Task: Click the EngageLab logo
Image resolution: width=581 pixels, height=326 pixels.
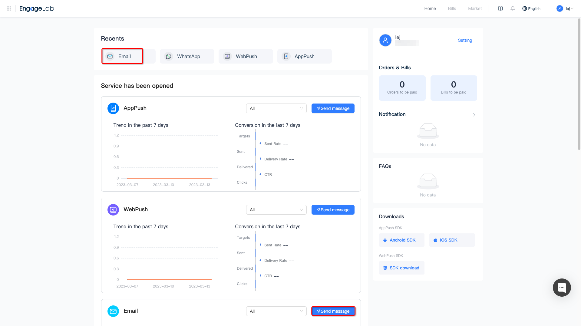Action: click(x=37, y=8)
